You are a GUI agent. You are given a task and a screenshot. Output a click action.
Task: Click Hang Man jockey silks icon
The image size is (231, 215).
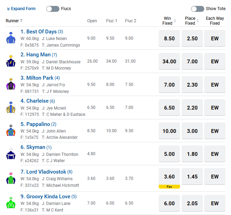click(x=11, y=61)
